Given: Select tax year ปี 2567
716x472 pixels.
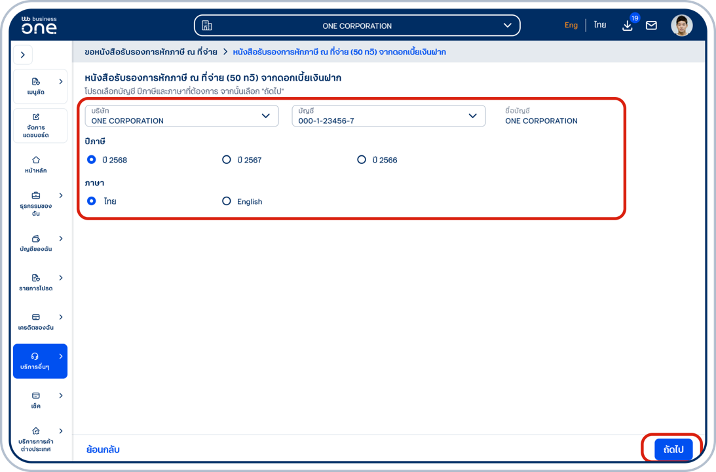Looking at the screenshot, I should pyautogui.click(x=227, y=159).
